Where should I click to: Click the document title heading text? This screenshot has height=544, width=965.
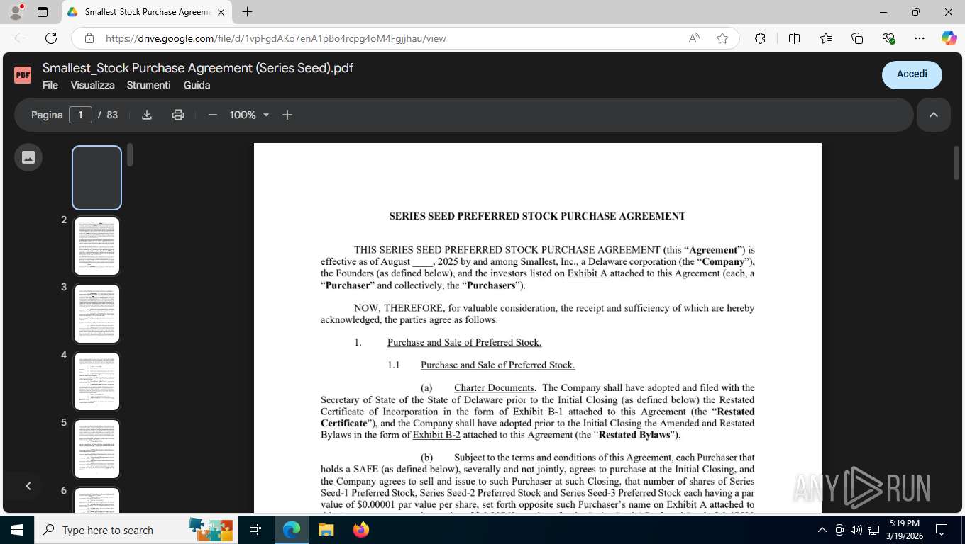pos(537,217)
